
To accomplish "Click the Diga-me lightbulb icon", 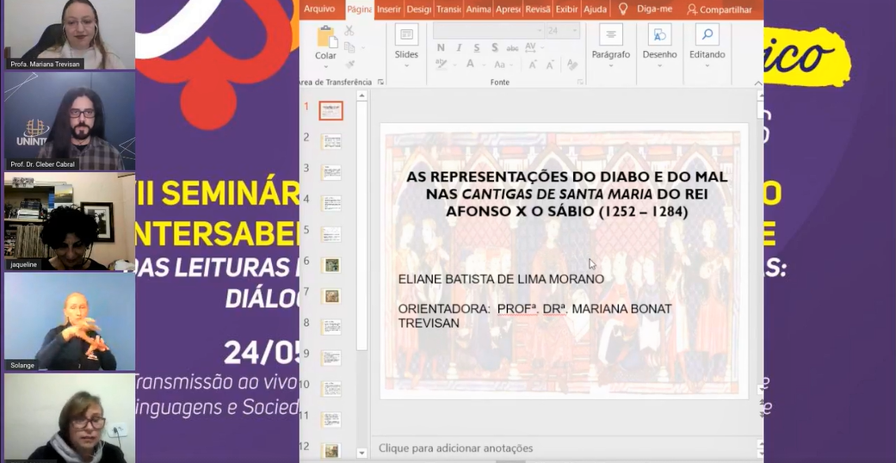I will coord(623,9).
